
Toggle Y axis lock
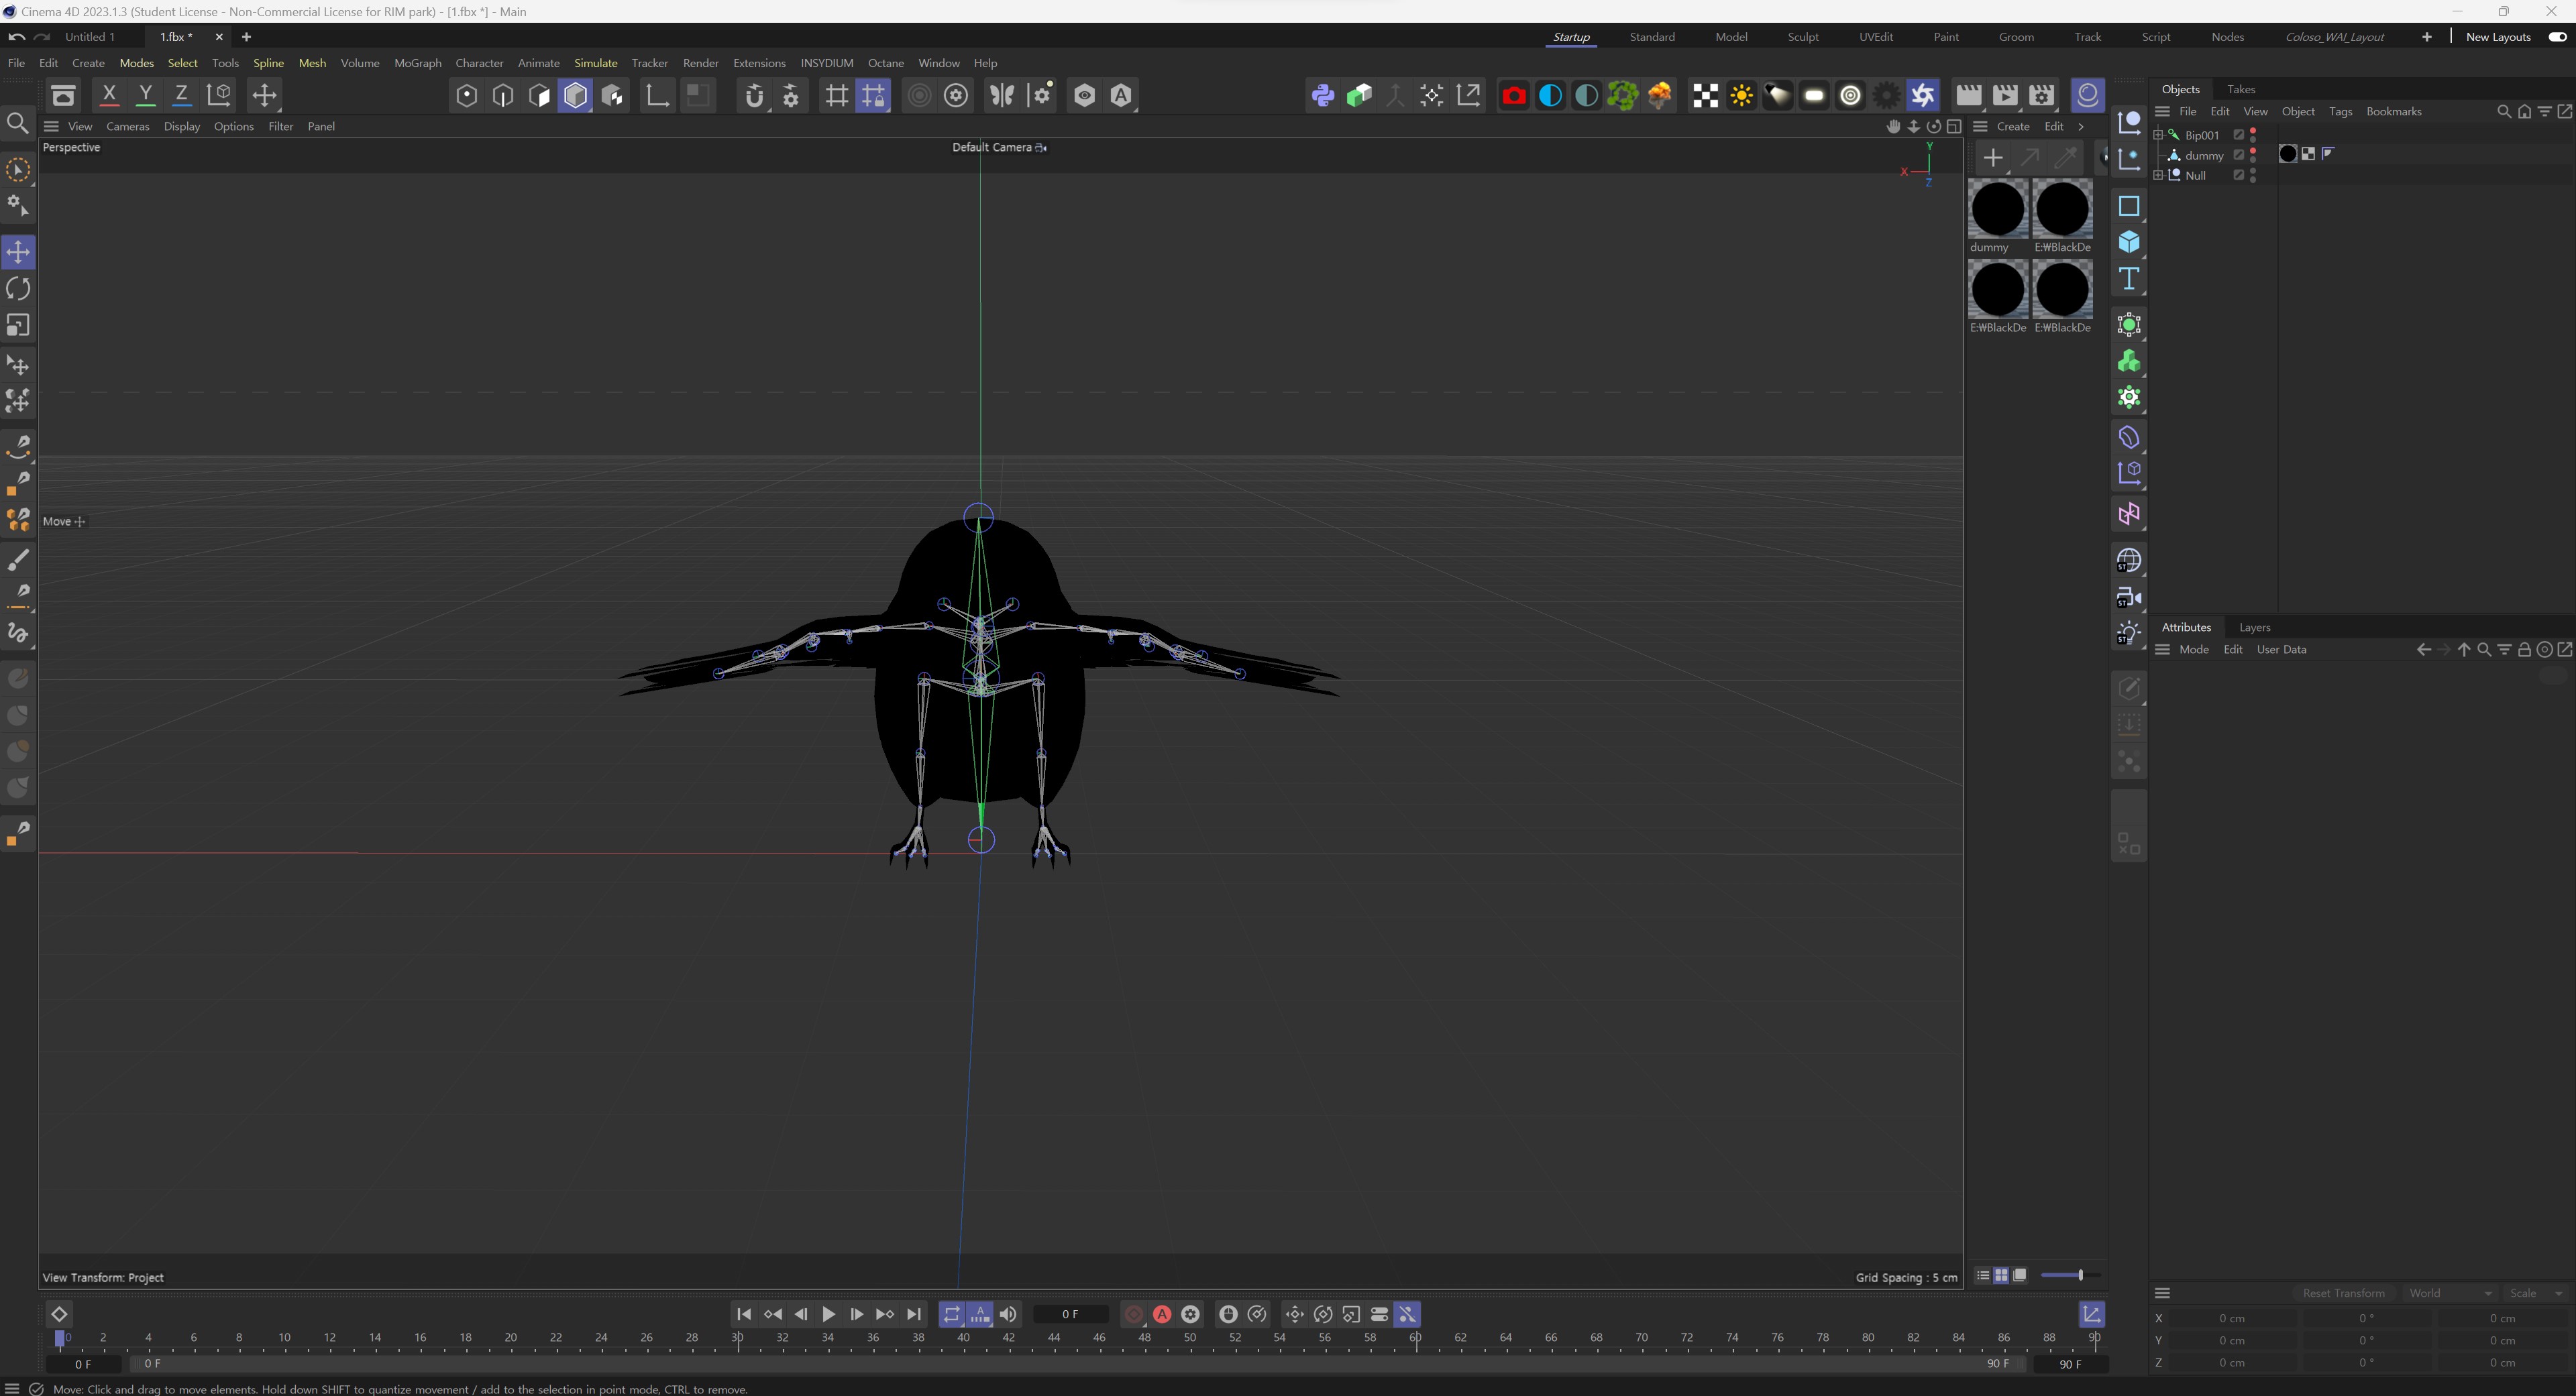(x=146, y=96)
